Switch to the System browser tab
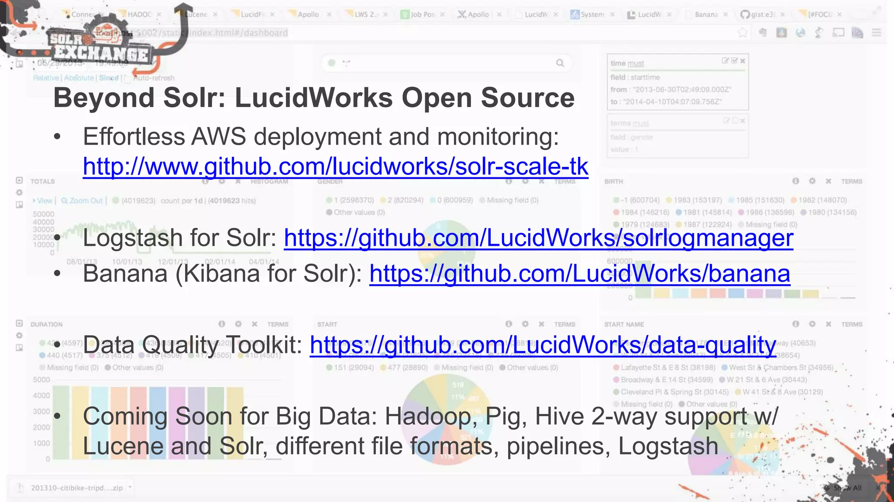The height and width of the screenshot is (502, 894). coord(592,14)
